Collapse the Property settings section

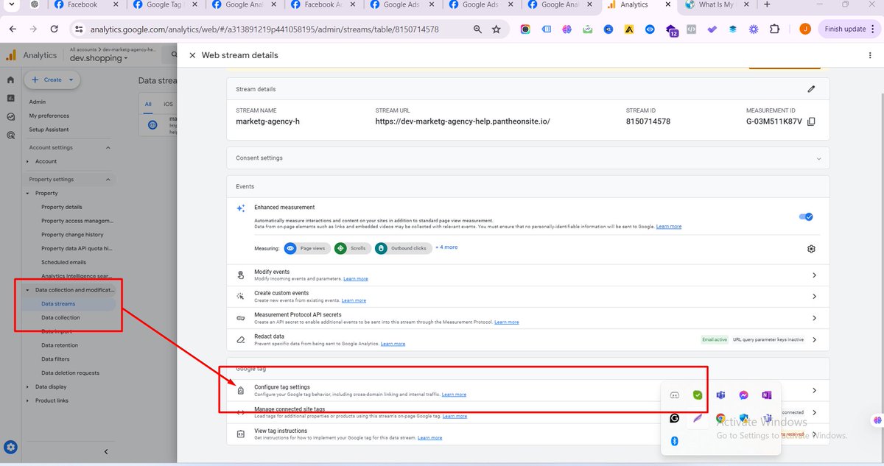107,179
